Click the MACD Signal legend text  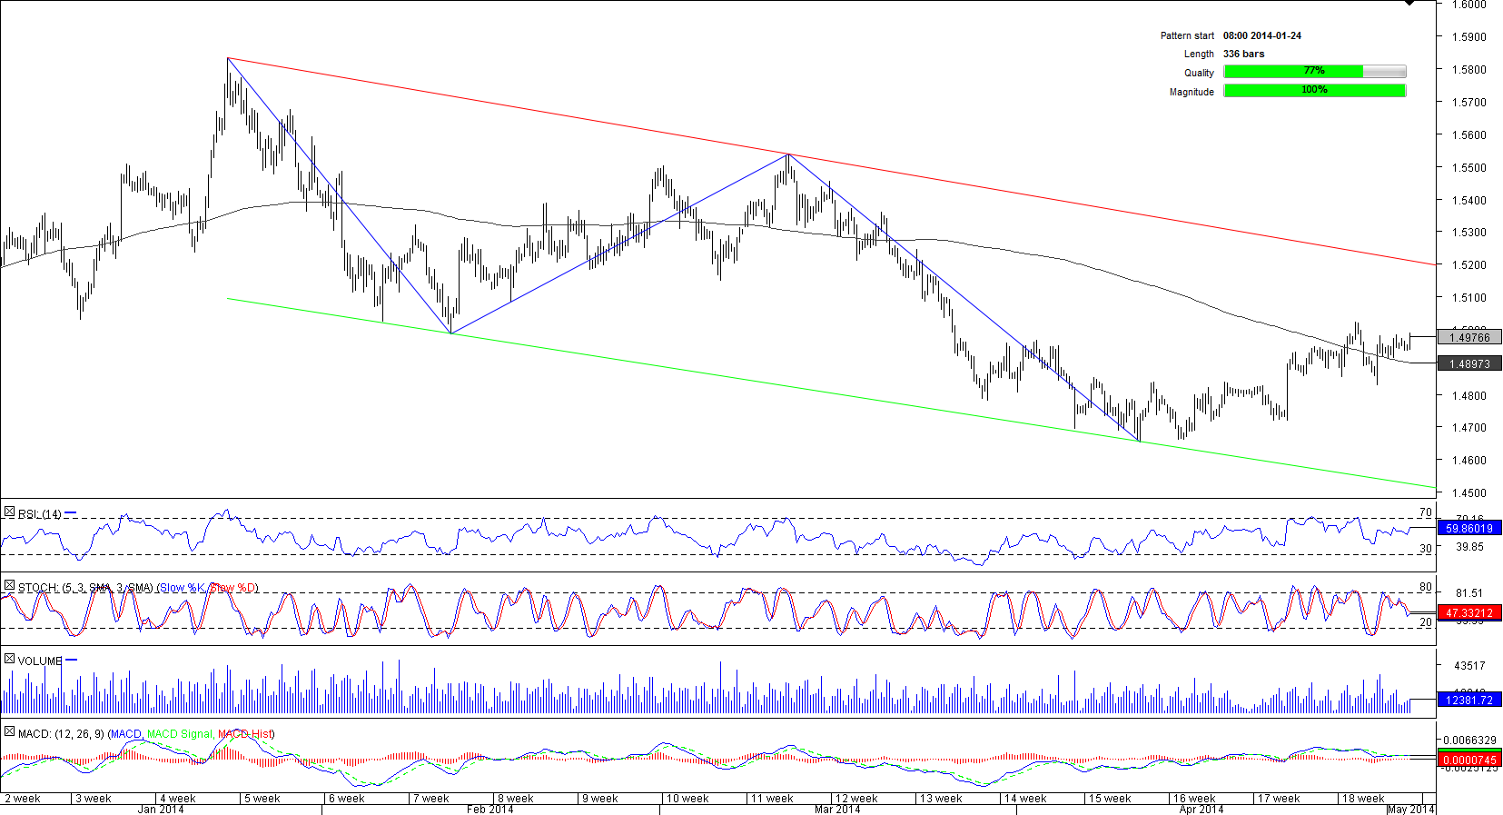click(179, 733)
